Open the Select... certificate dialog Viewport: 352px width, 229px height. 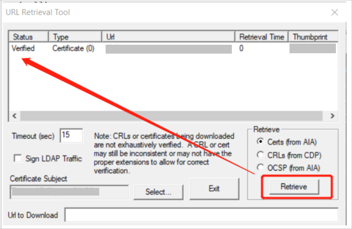[158, 192]
